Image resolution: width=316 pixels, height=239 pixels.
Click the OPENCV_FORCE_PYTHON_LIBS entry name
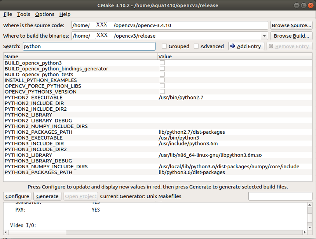[43, 86]
